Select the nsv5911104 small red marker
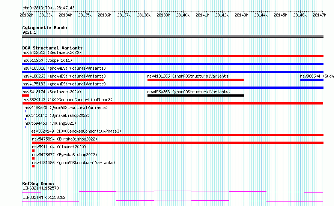Viewport: 334px width, 206px height. point(33,151)
